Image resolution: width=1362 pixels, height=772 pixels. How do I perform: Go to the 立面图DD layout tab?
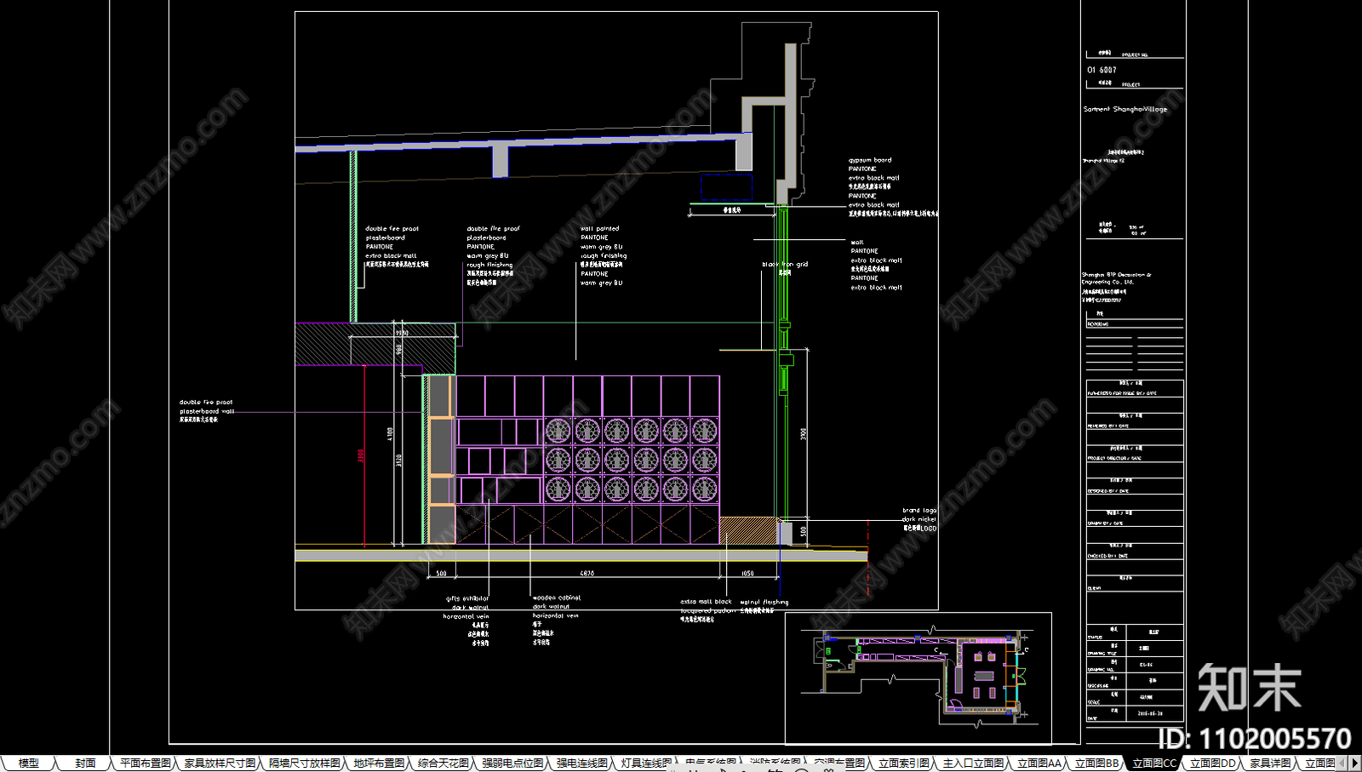tap(1213, 763)
